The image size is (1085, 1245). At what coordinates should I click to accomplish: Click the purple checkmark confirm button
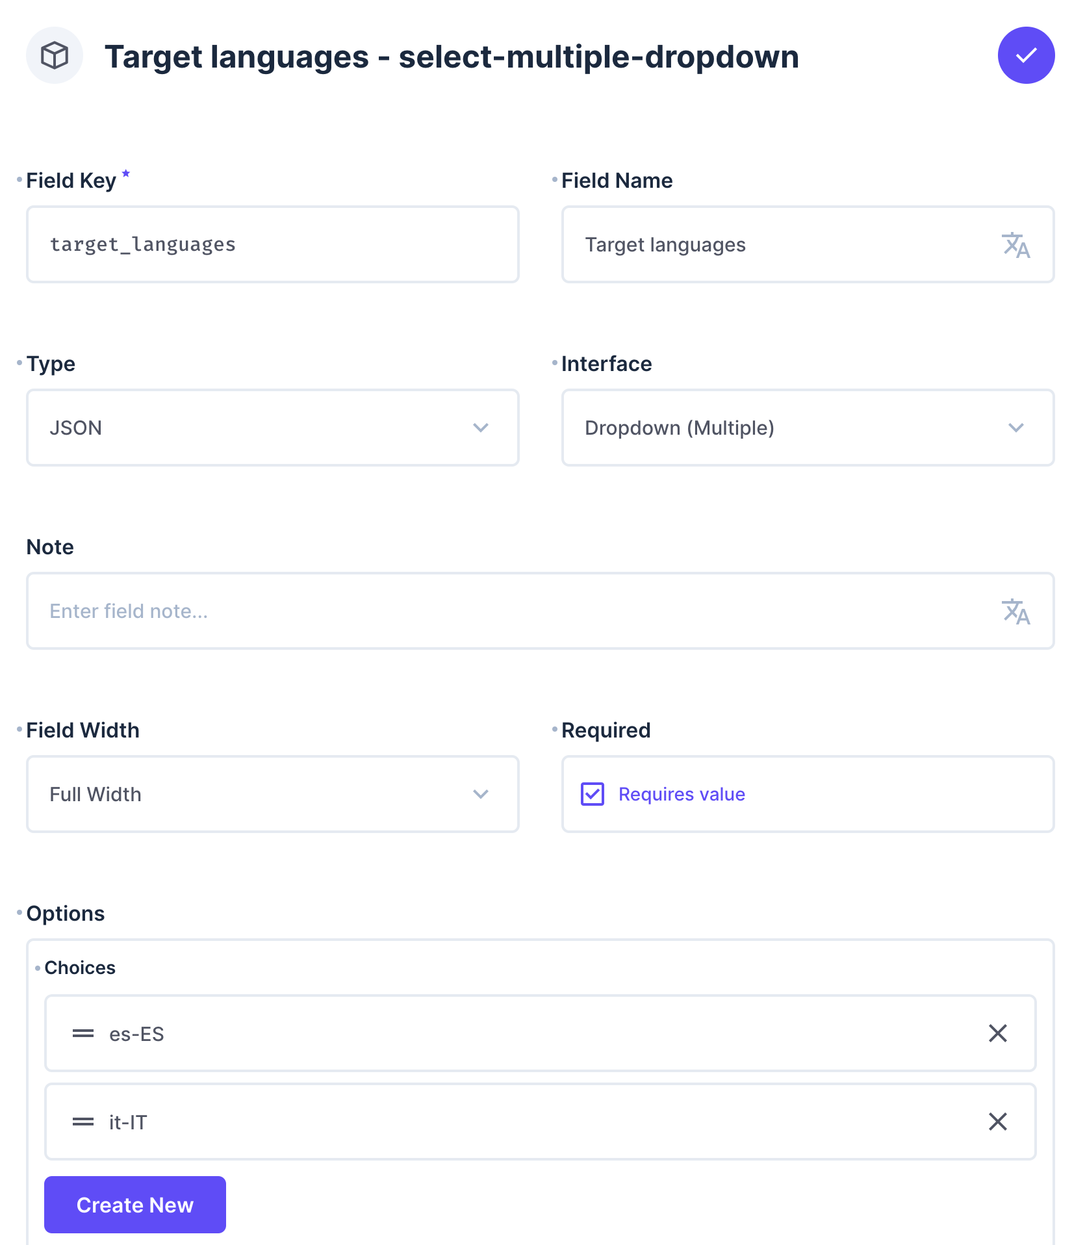click(1026, 55)
